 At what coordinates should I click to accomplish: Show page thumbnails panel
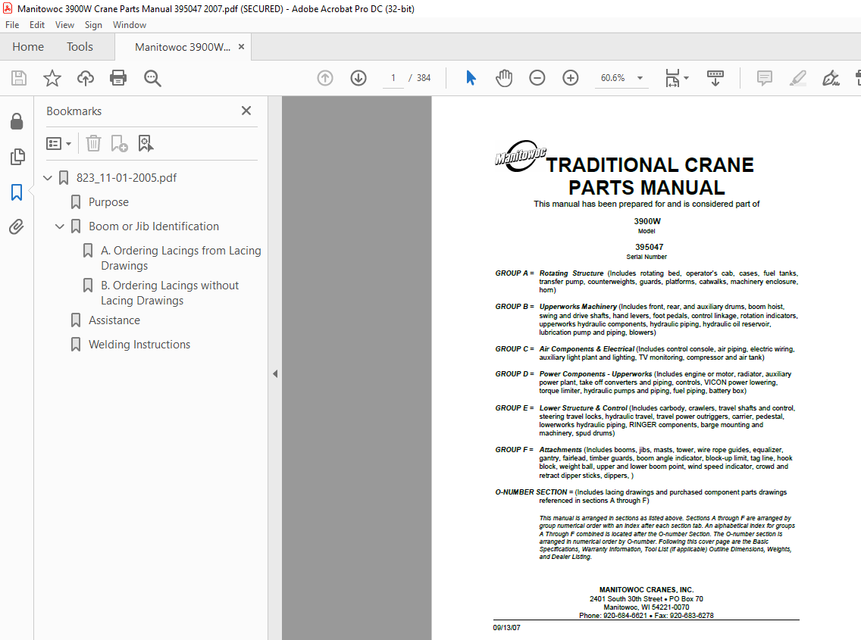[x=17, y=157]
